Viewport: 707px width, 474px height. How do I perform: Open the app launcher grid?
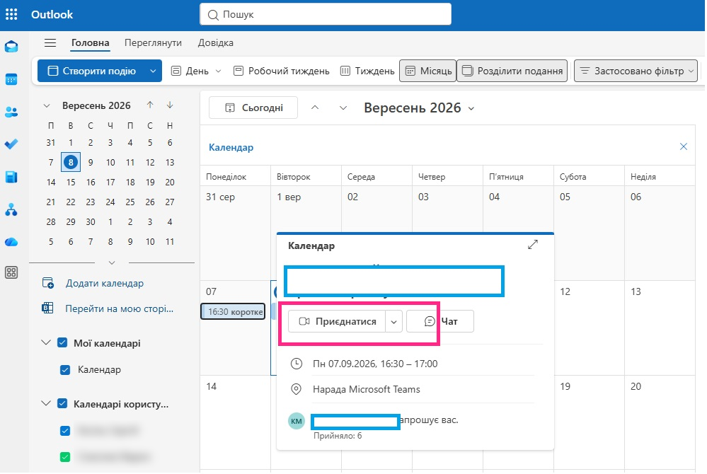[11, 14]
